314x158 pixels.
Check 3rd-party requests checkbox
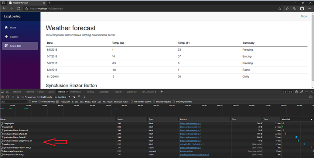pos(174,102)
